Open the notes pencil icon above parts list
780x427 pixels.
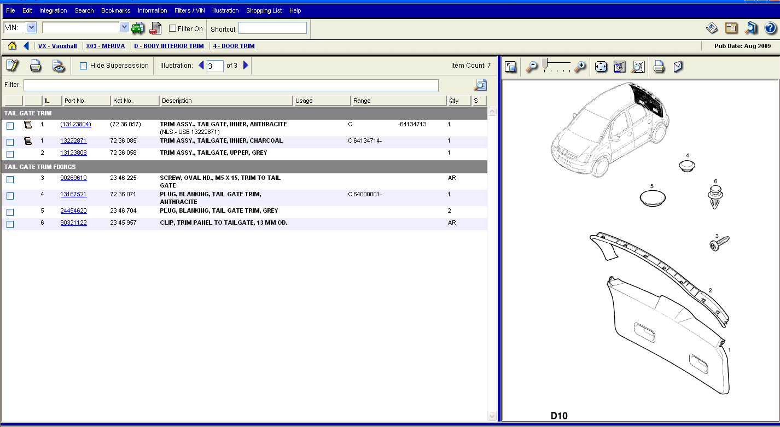pyautogui.click(x=12, y=66)
